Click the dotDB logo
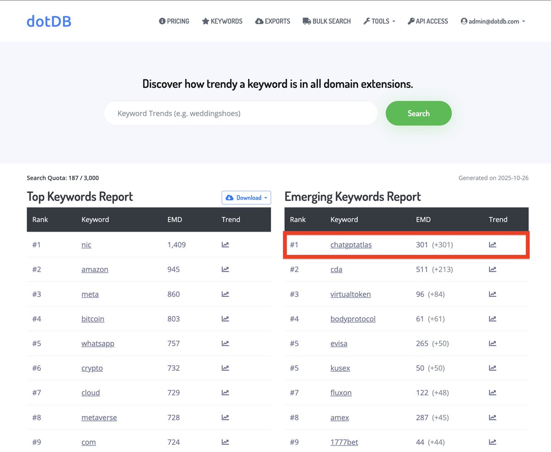This screenshot has height=452, width=551. click(x=49, y=21)
